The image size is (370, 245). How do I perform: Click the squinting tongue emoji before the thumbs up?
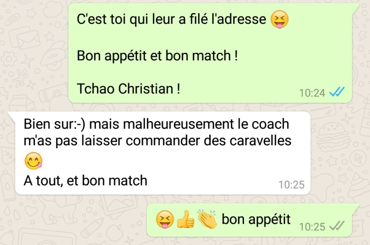[x=165, y=219]
